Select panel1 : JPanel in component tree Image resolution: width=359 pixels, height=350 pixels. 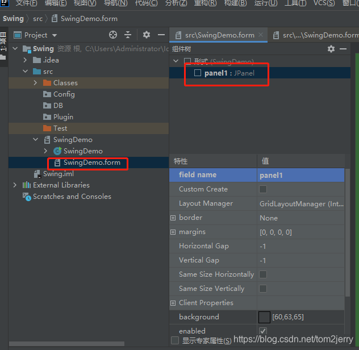[229, 73]
